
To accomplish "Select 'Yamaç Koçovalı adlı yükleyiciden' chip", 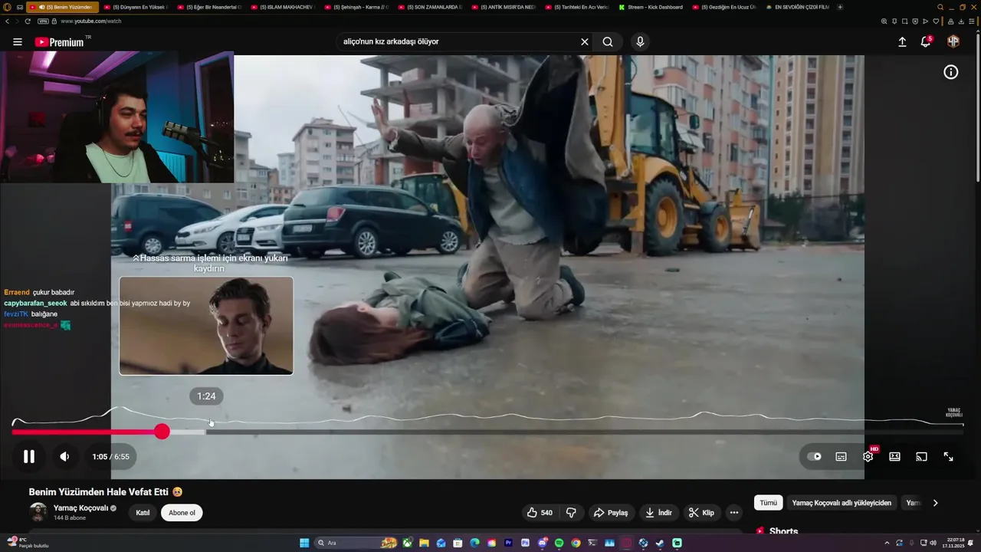I will pos(842,503).
